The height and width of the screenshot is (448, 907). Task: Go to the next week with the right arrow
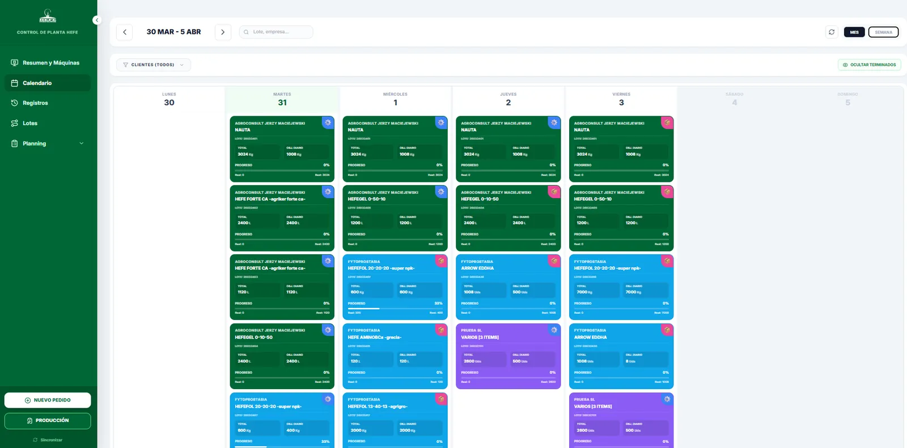coord(223,32)
